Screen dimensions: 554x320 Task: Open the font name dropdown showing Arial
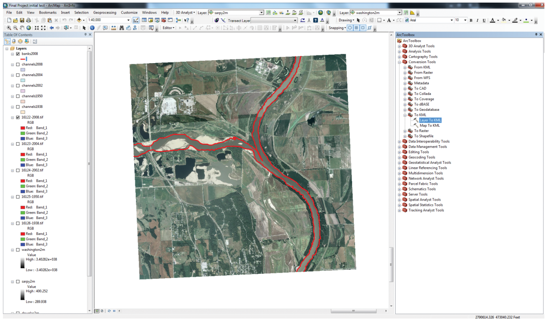(452, 20)
